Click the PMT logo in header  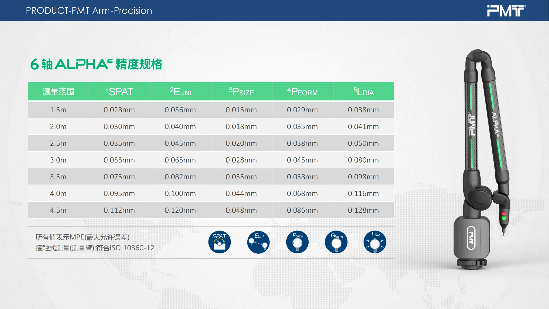tap(506, 11)
